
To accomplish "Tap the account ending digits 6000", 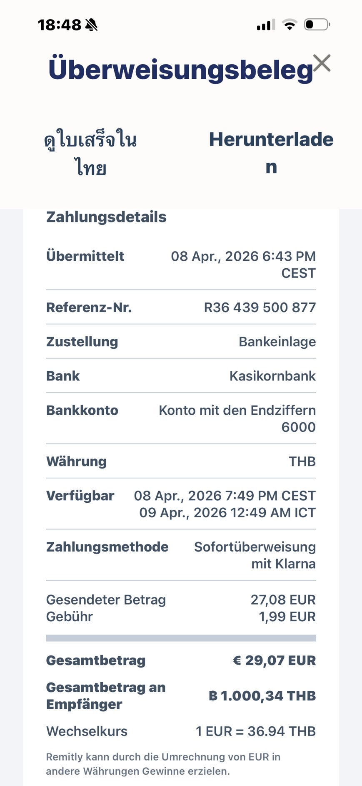I will click(x=298, y=427).
